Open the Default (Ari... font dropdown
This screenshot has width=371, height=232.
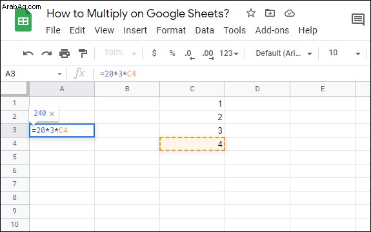click(284, 53)
